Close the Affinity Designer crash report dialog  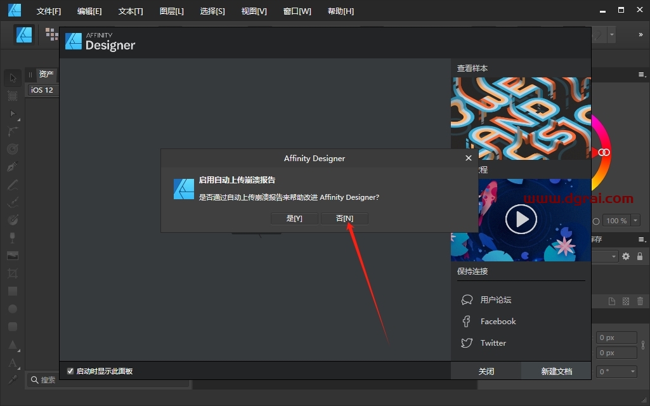(469, 158)
